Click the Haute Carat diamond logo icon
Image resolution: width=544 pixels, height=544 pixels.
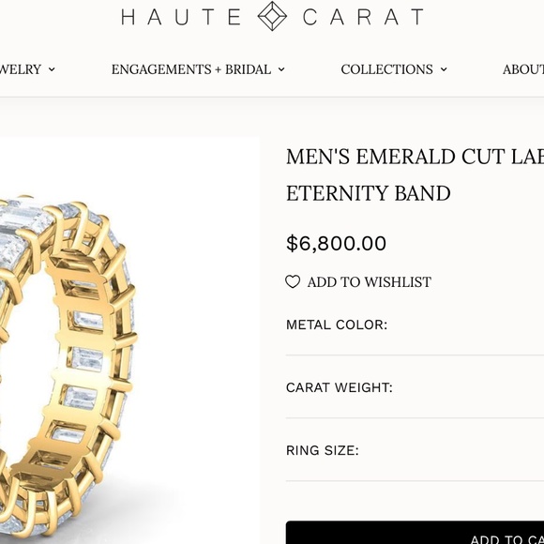(x=272, y=16)
